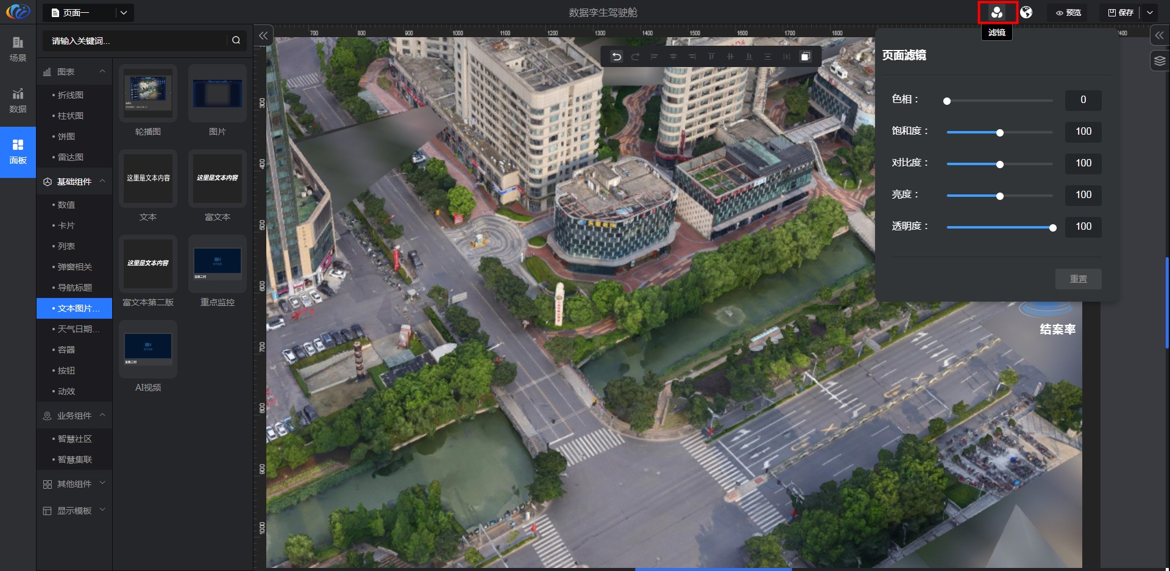Click the 滤镜 filter icon in top bar
The height and width of the screenshot is (571, 1170).
pos(997,12)
